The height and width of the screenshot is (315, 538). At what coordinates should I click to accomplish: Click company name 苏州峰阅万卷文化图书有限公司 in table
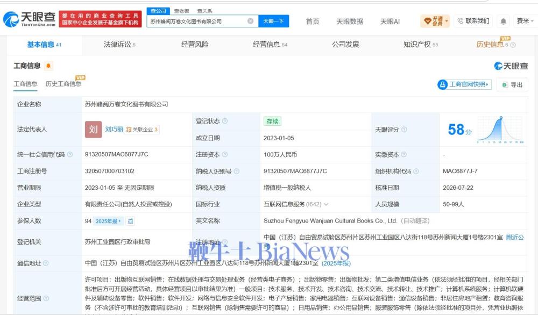pos(126,104)
